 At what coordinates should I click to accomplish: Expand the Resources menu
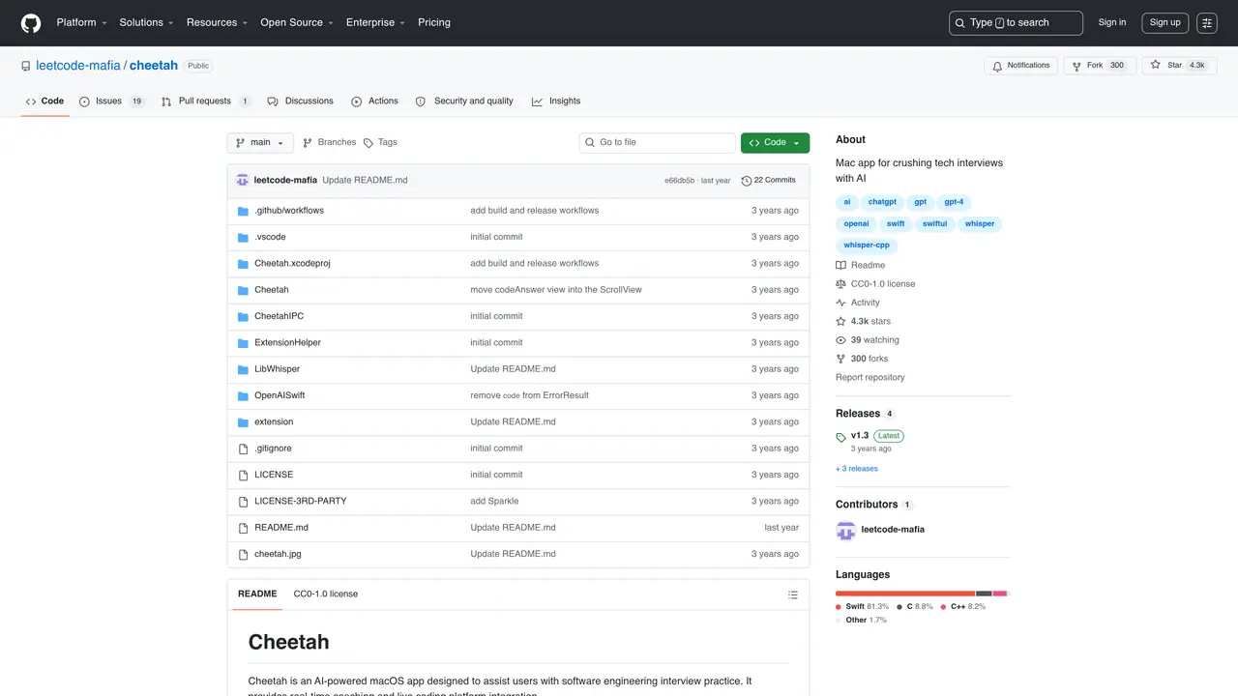217,22
